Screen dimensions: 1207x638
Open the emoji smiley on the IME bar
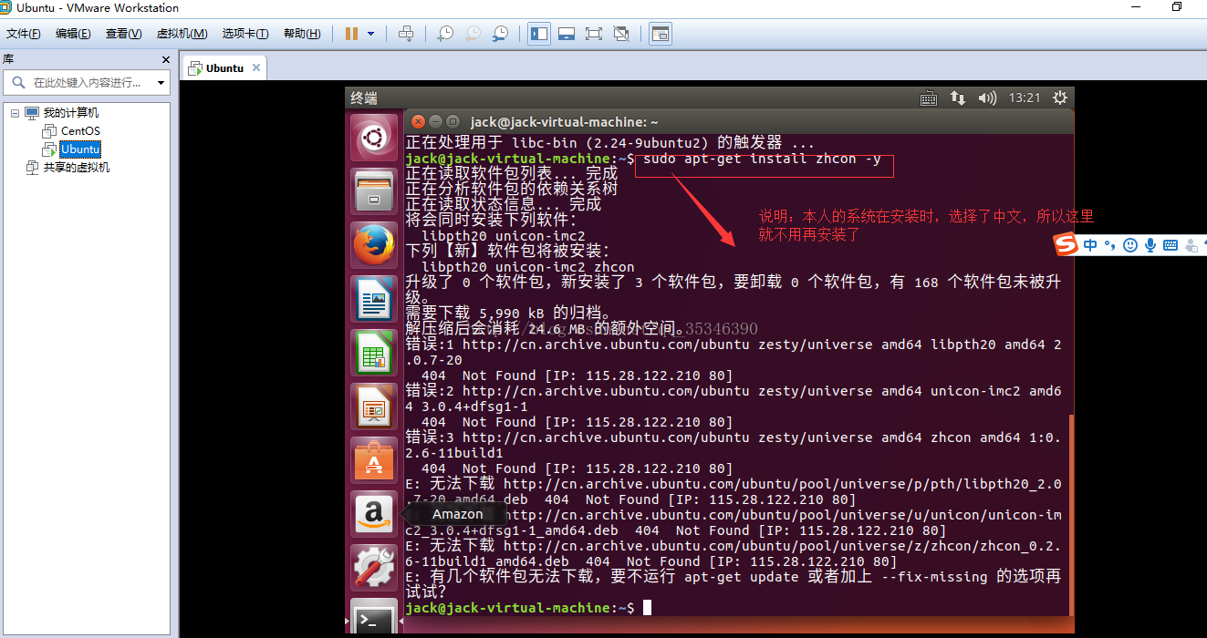tap(1130, 245)
